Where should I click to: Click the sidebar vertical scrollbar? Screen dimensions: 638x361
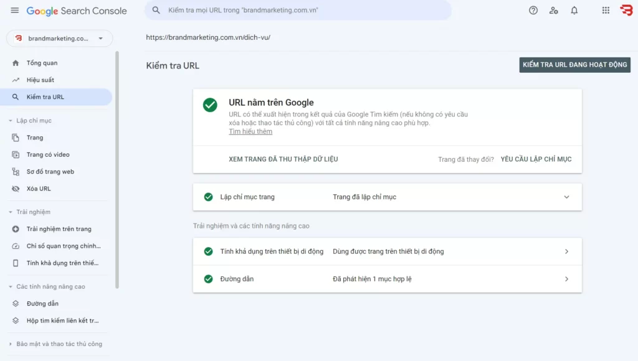click(x=117, y=168)
